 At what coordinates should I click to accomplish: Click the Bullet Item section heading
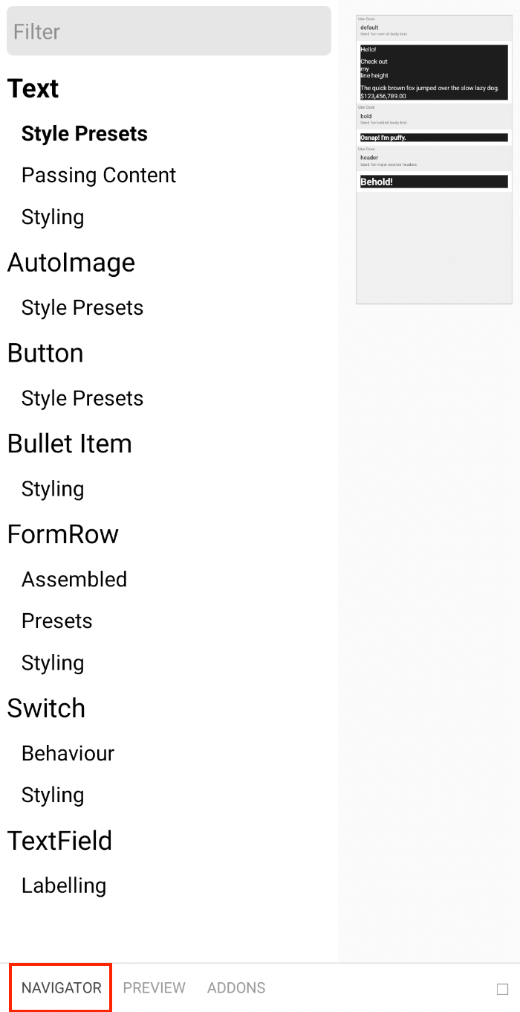click(70, 443)
